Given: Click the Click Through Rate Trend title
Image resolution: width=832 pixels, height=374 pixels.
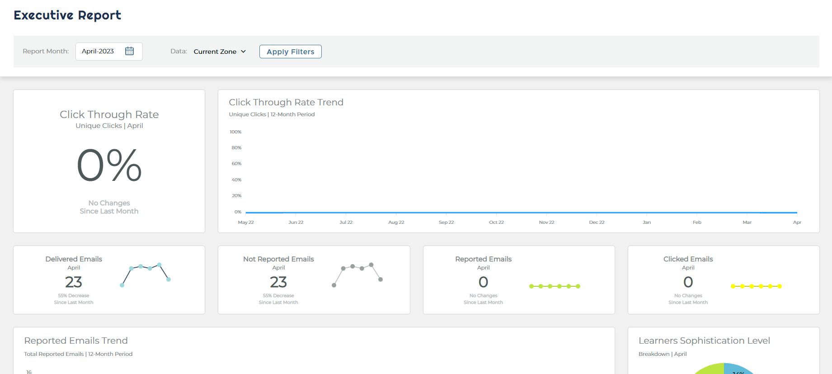Looking at the screenshot, I should pyautogui.click(x=286, y=102).
